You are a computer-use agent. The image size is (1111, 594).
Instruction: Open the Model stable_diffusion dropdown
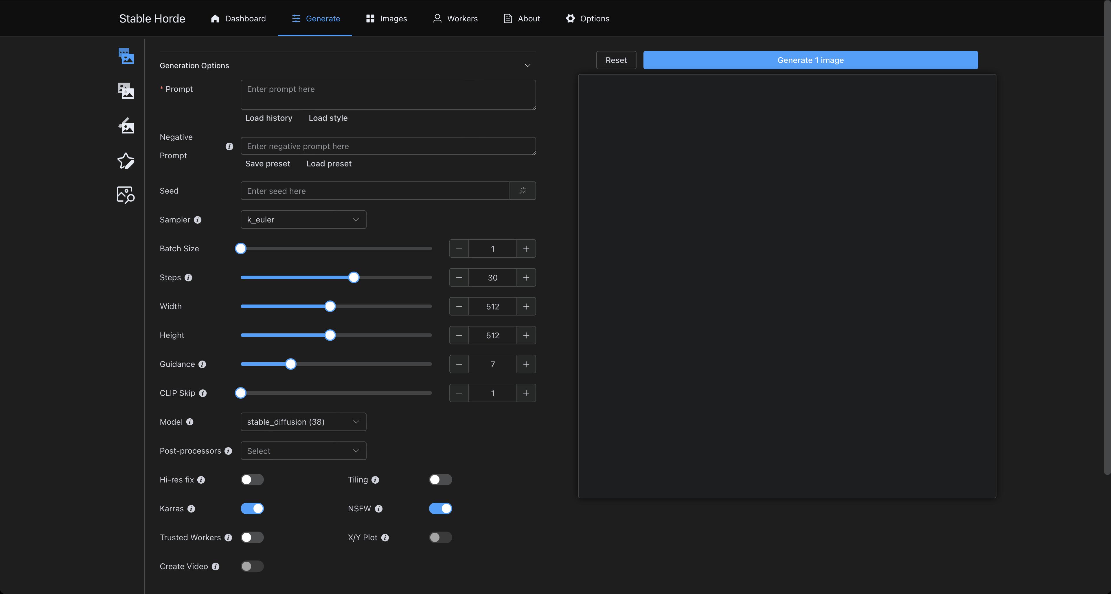pyautogui.click(x=303, y=422)
